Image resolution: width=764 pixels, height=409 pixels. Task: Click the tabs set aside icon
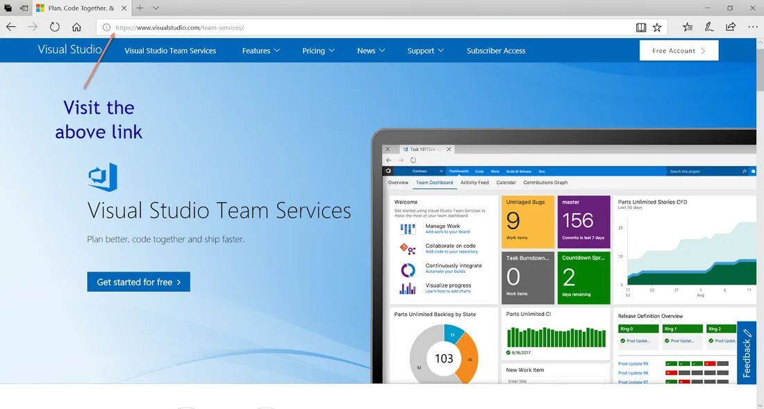(x=8, y=8)
